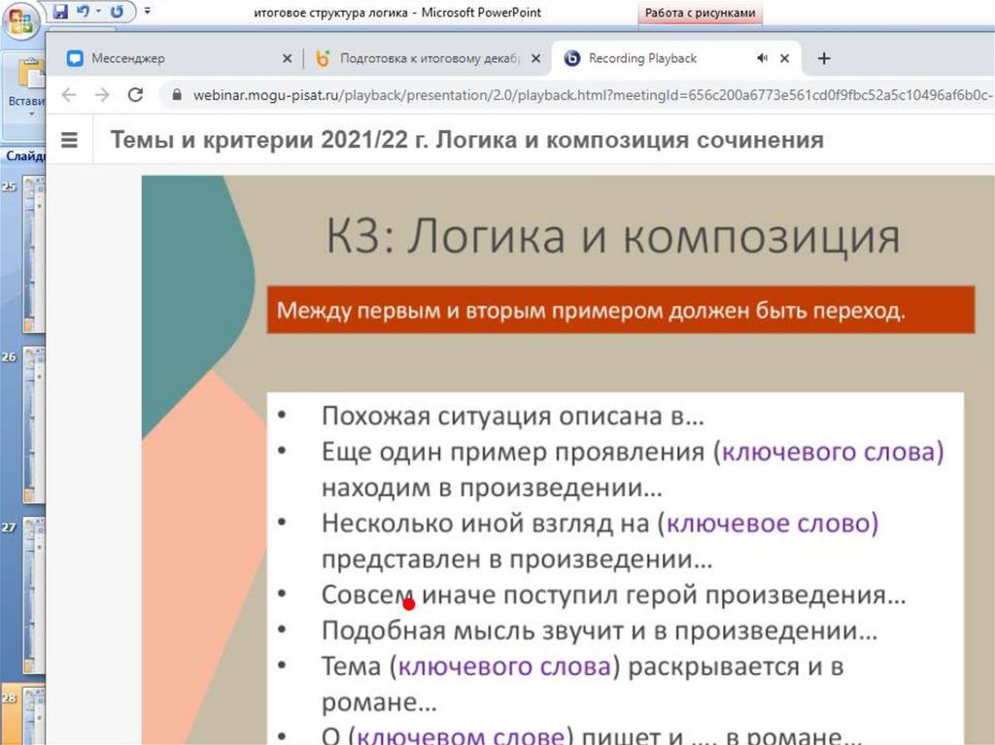
Task: Click the Microsoft Office button
Action: tap(19, 18)
